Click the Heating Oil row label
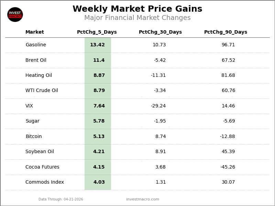The width and height of the screenshot is (275, 206). (x=38, y=76)
